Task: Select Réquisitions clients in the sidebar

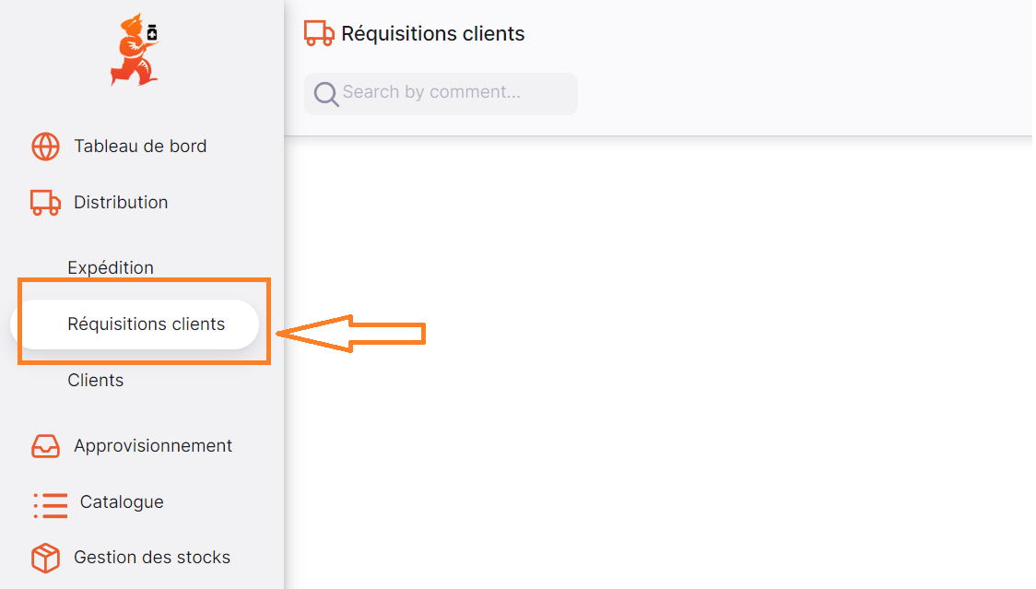Action: tap(135, 324)
